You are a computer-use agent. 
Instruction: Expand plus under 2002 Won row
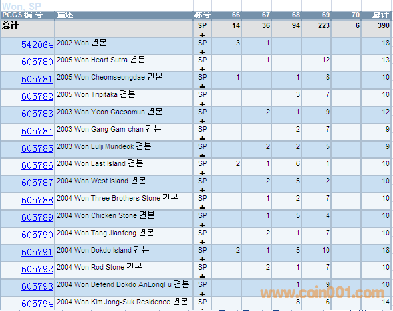[203, 52]
